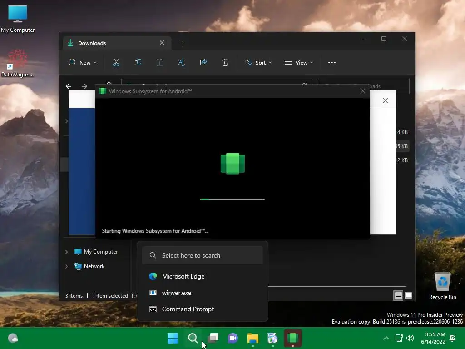Open the See more three-dots menu
This screenshot has width=465, height=349.
(x=332, y=62)
